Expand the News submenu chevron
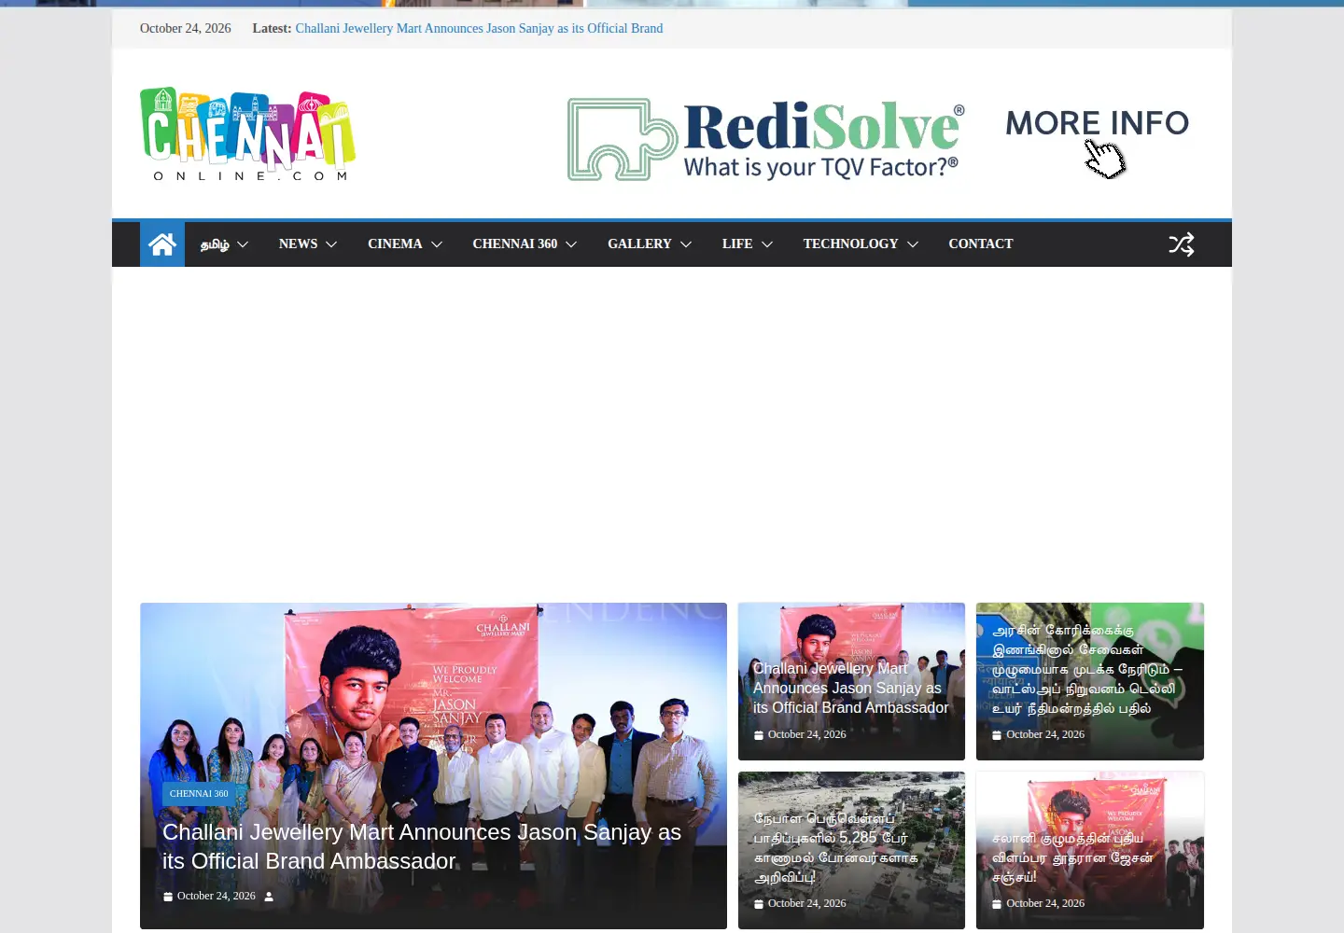 coord(331,244)
